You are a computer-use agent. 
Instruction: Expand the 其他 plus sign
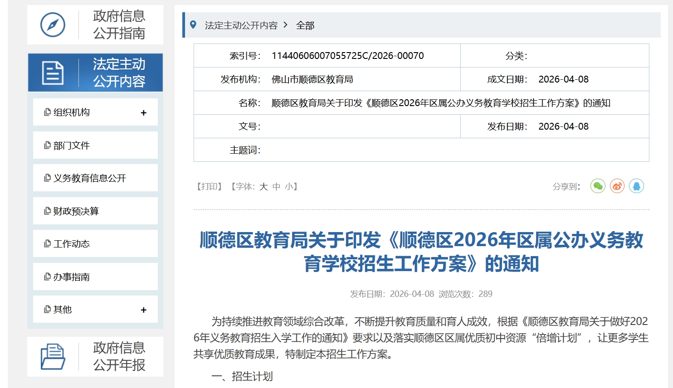[x=144, y=310]
